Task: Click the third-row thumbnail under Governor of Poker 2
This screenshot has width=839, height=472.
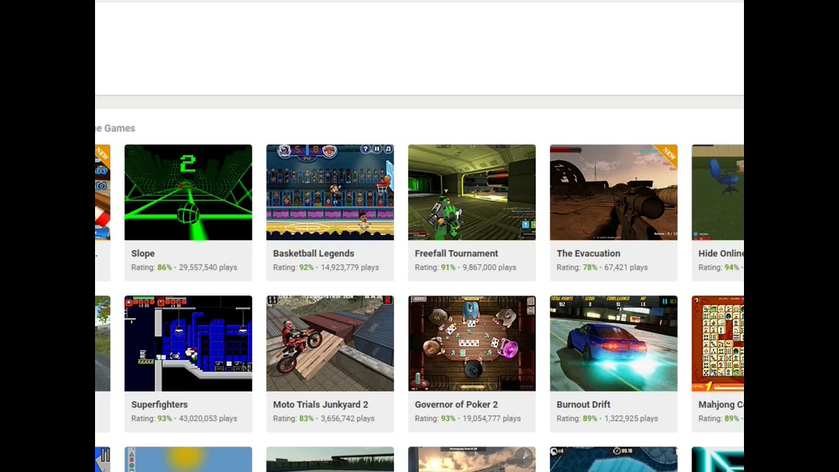Action: 472,460
